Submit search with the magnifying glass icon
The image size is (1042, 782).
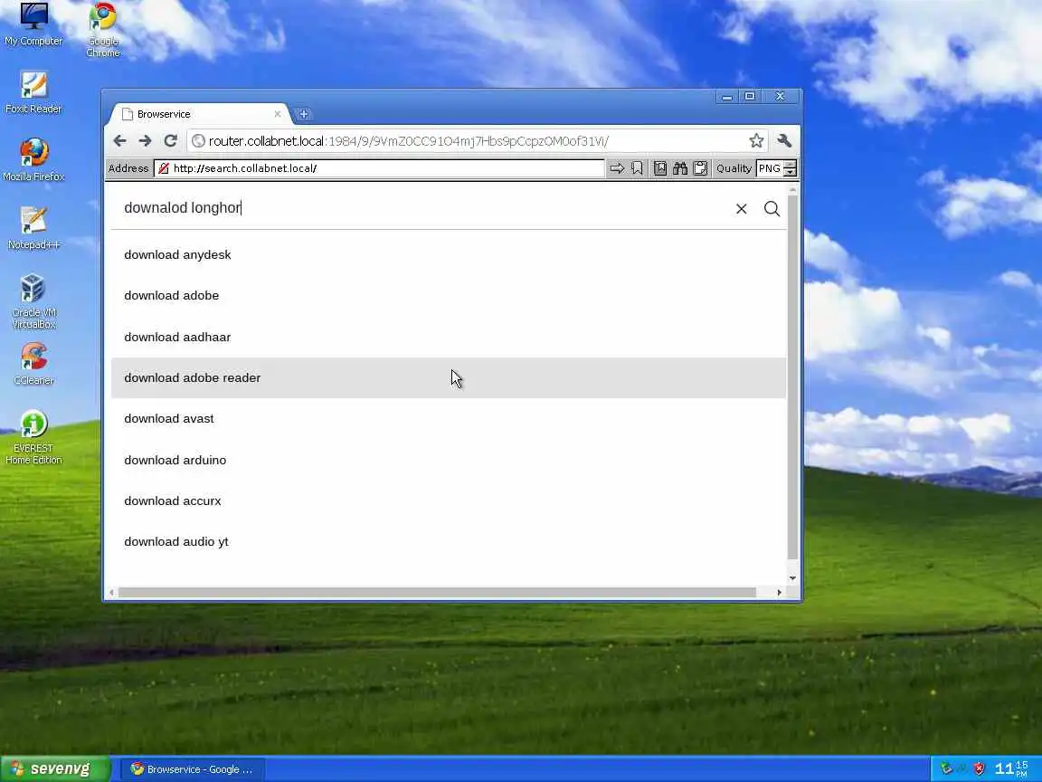(772, 209)
